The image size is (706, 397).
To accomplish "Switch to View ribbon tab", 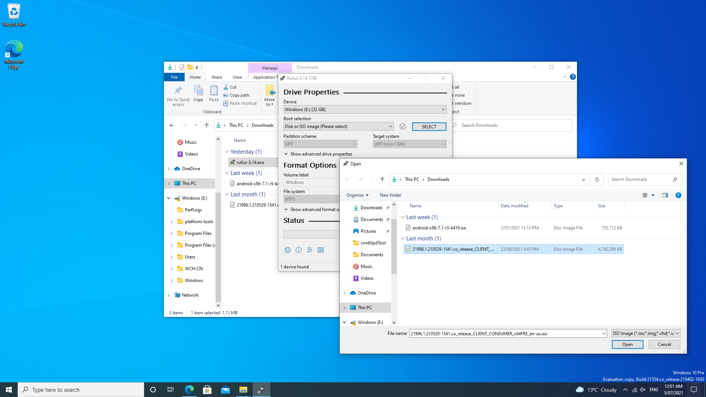I will coord(237,77).
